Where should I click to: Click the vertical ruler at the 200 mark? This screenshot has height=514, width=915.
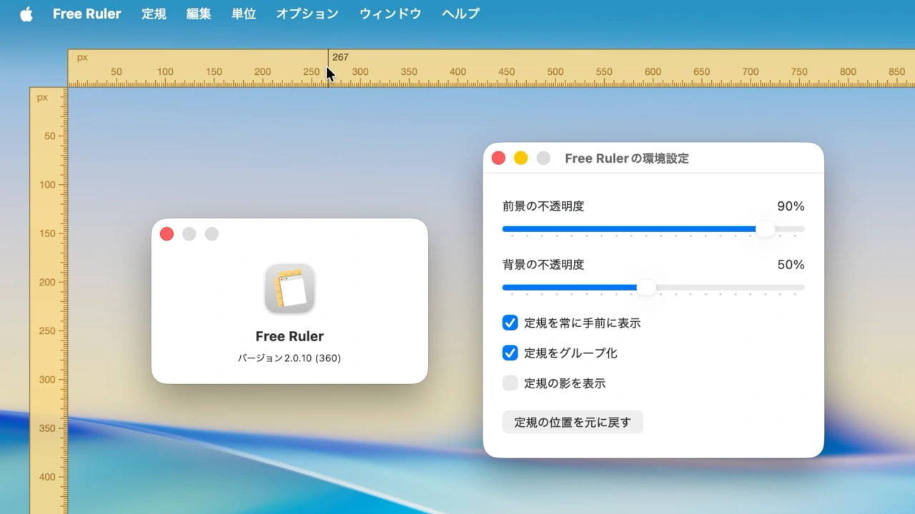point(47,282)
